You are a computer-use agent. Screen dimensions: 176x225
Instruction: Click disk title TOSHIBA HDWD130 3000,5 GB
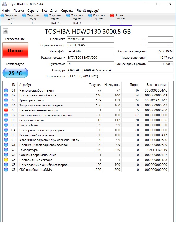coord(88,32)
